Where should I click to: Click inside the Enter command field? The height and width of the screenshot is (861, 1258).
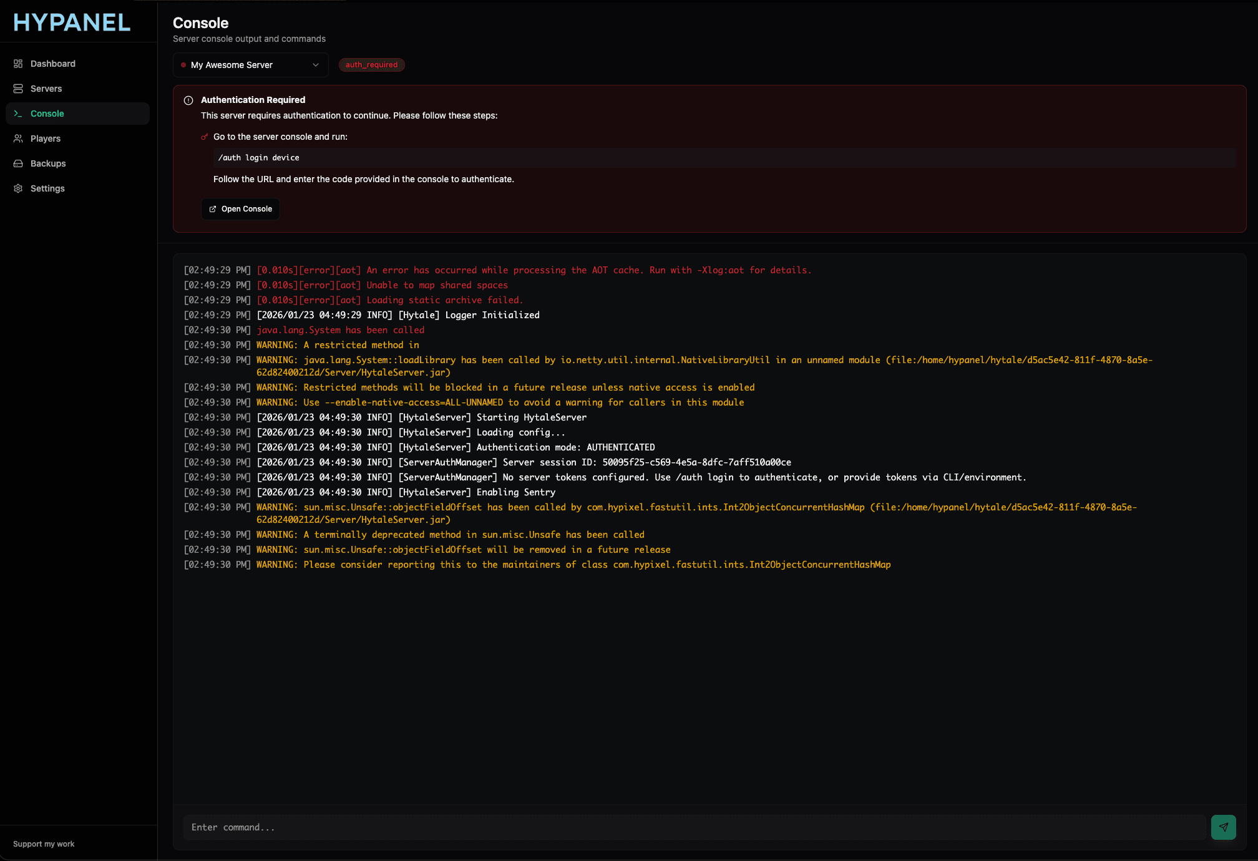[437, 827]
